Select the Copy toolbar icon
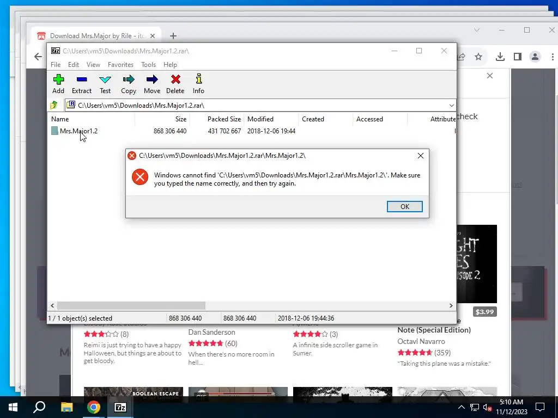The height and width of the screenshot is (418, 558). click(129, 84)
